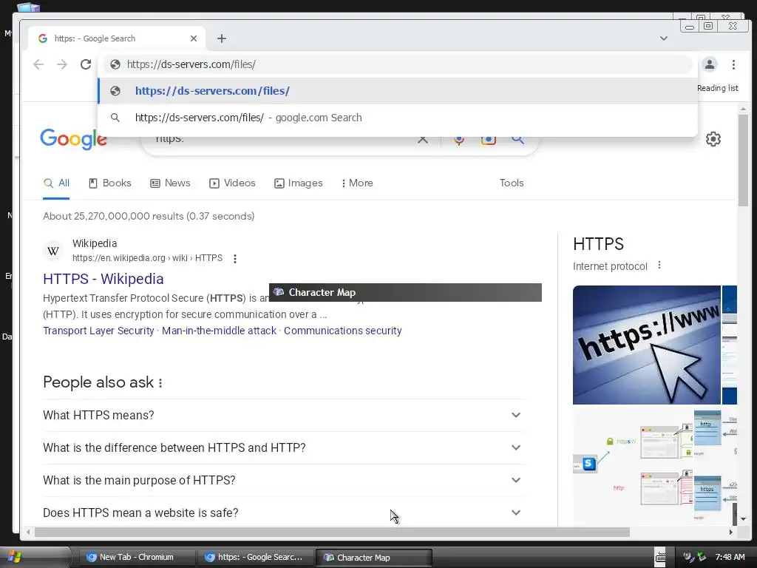Expand 'What HTTPS means?' question
The image size is (757, 568).
point(284,416)
